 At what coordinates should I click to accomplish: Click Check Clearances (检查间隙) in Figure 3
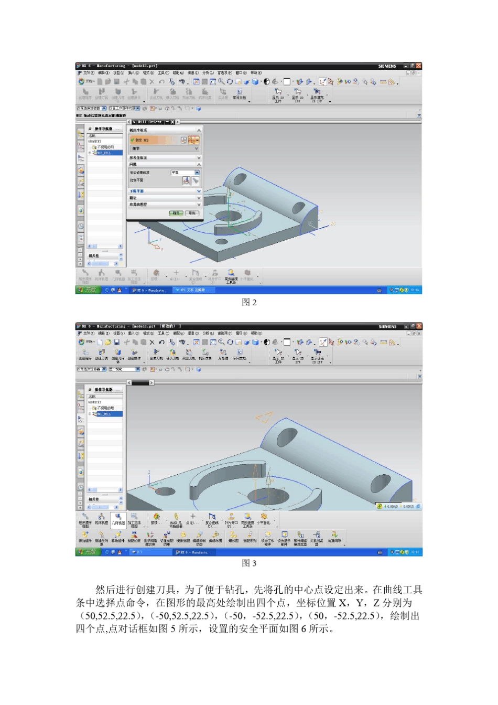click(334, 537)
